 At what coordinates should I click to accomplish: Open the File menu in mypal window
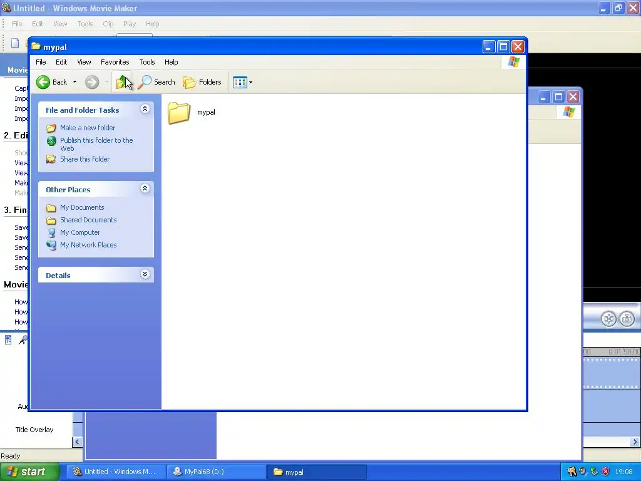[x=41, y=62]
